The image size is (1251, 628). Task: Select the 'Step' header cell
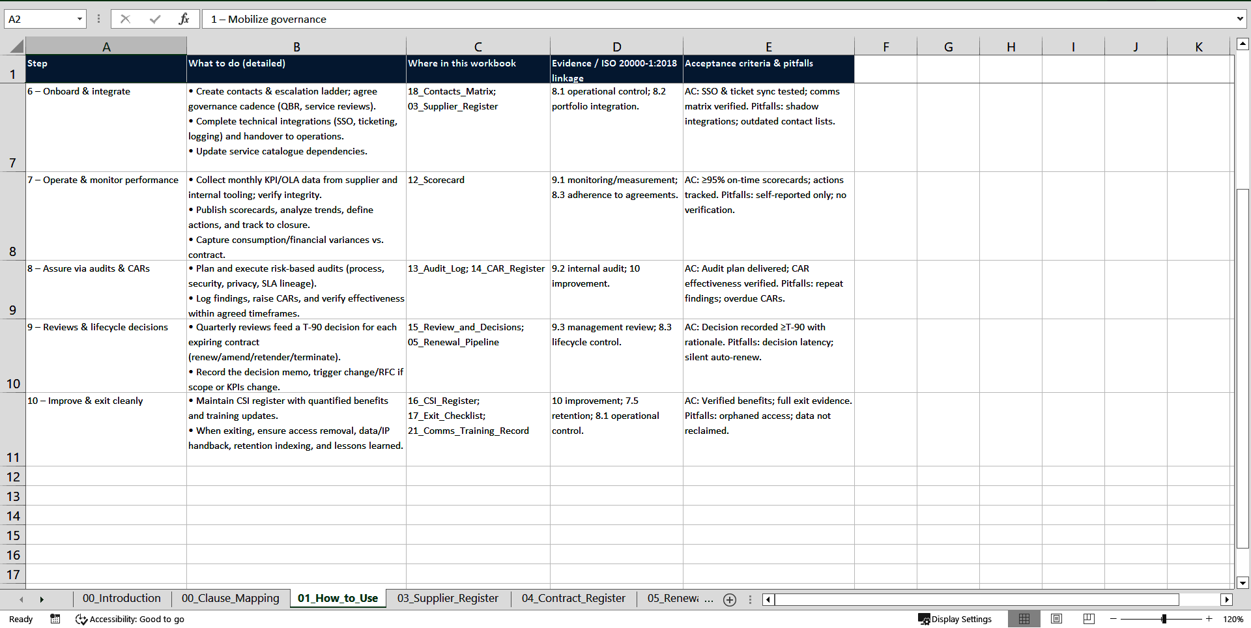106,69
